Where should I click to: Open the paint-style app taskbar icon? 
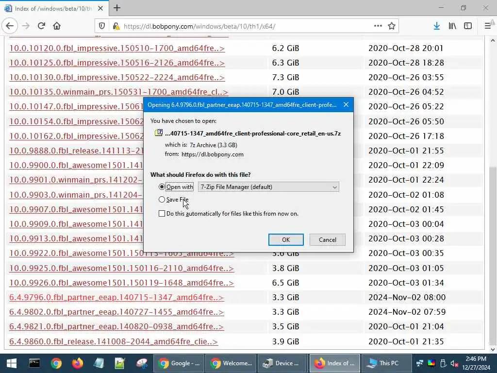(142, 363)
